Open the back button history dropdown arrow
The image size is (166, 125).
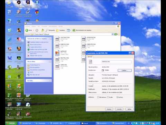(x=34, y=30)
